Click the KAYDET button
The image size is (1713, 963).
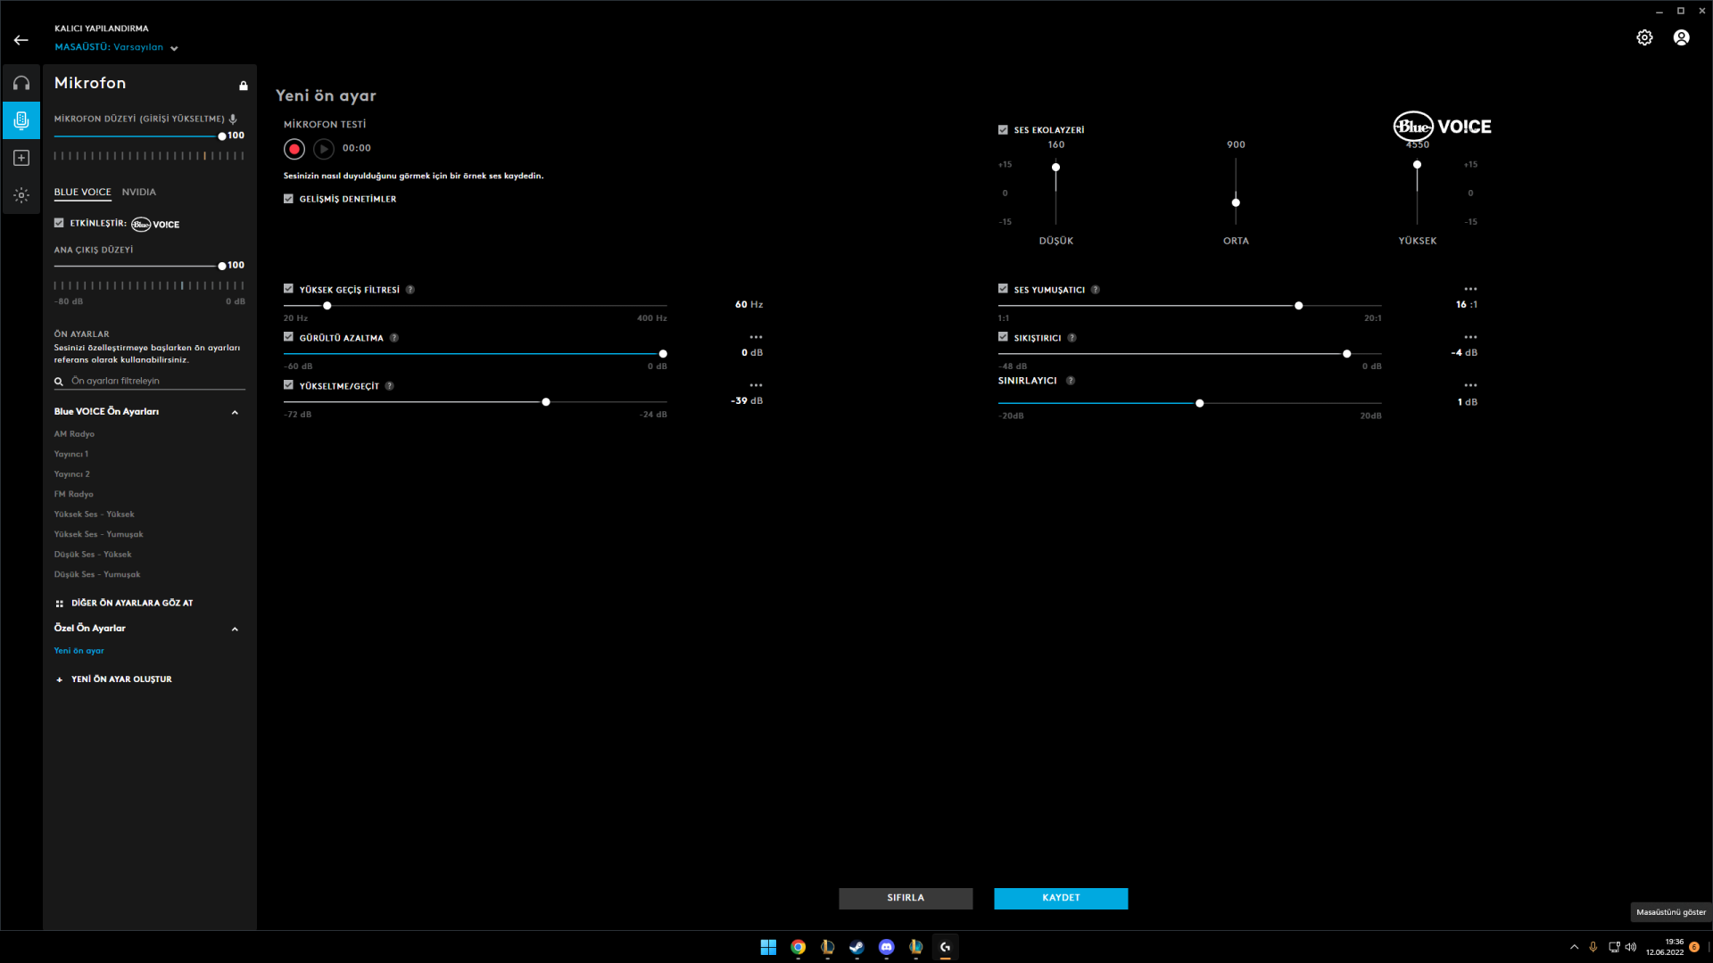coord(1061,898)
